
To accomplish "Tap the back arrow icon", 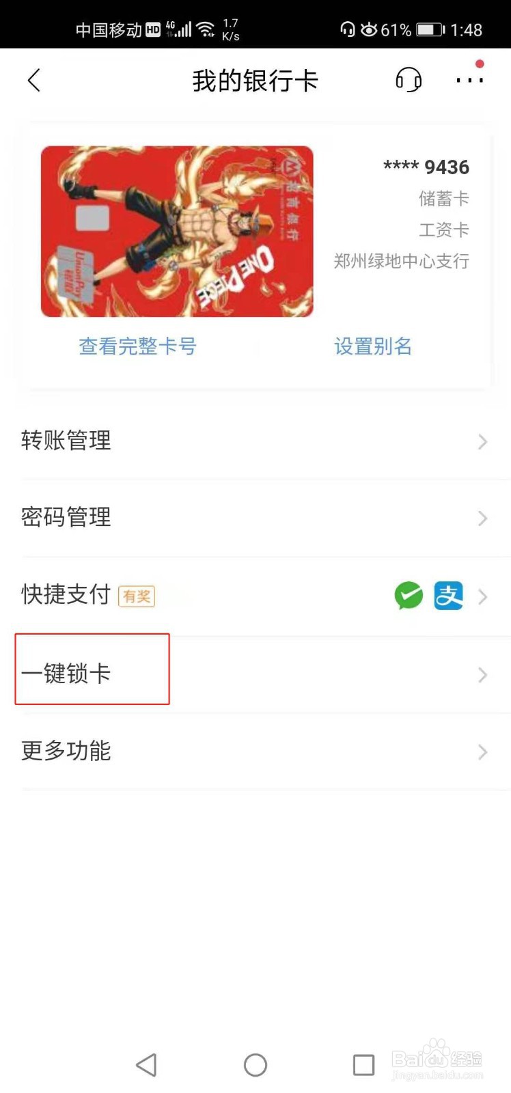I will click(x=34, y=81).
